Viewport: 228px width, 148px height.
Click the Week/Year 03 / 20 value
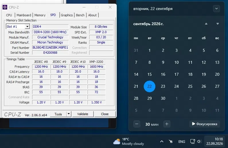[101, 37]
